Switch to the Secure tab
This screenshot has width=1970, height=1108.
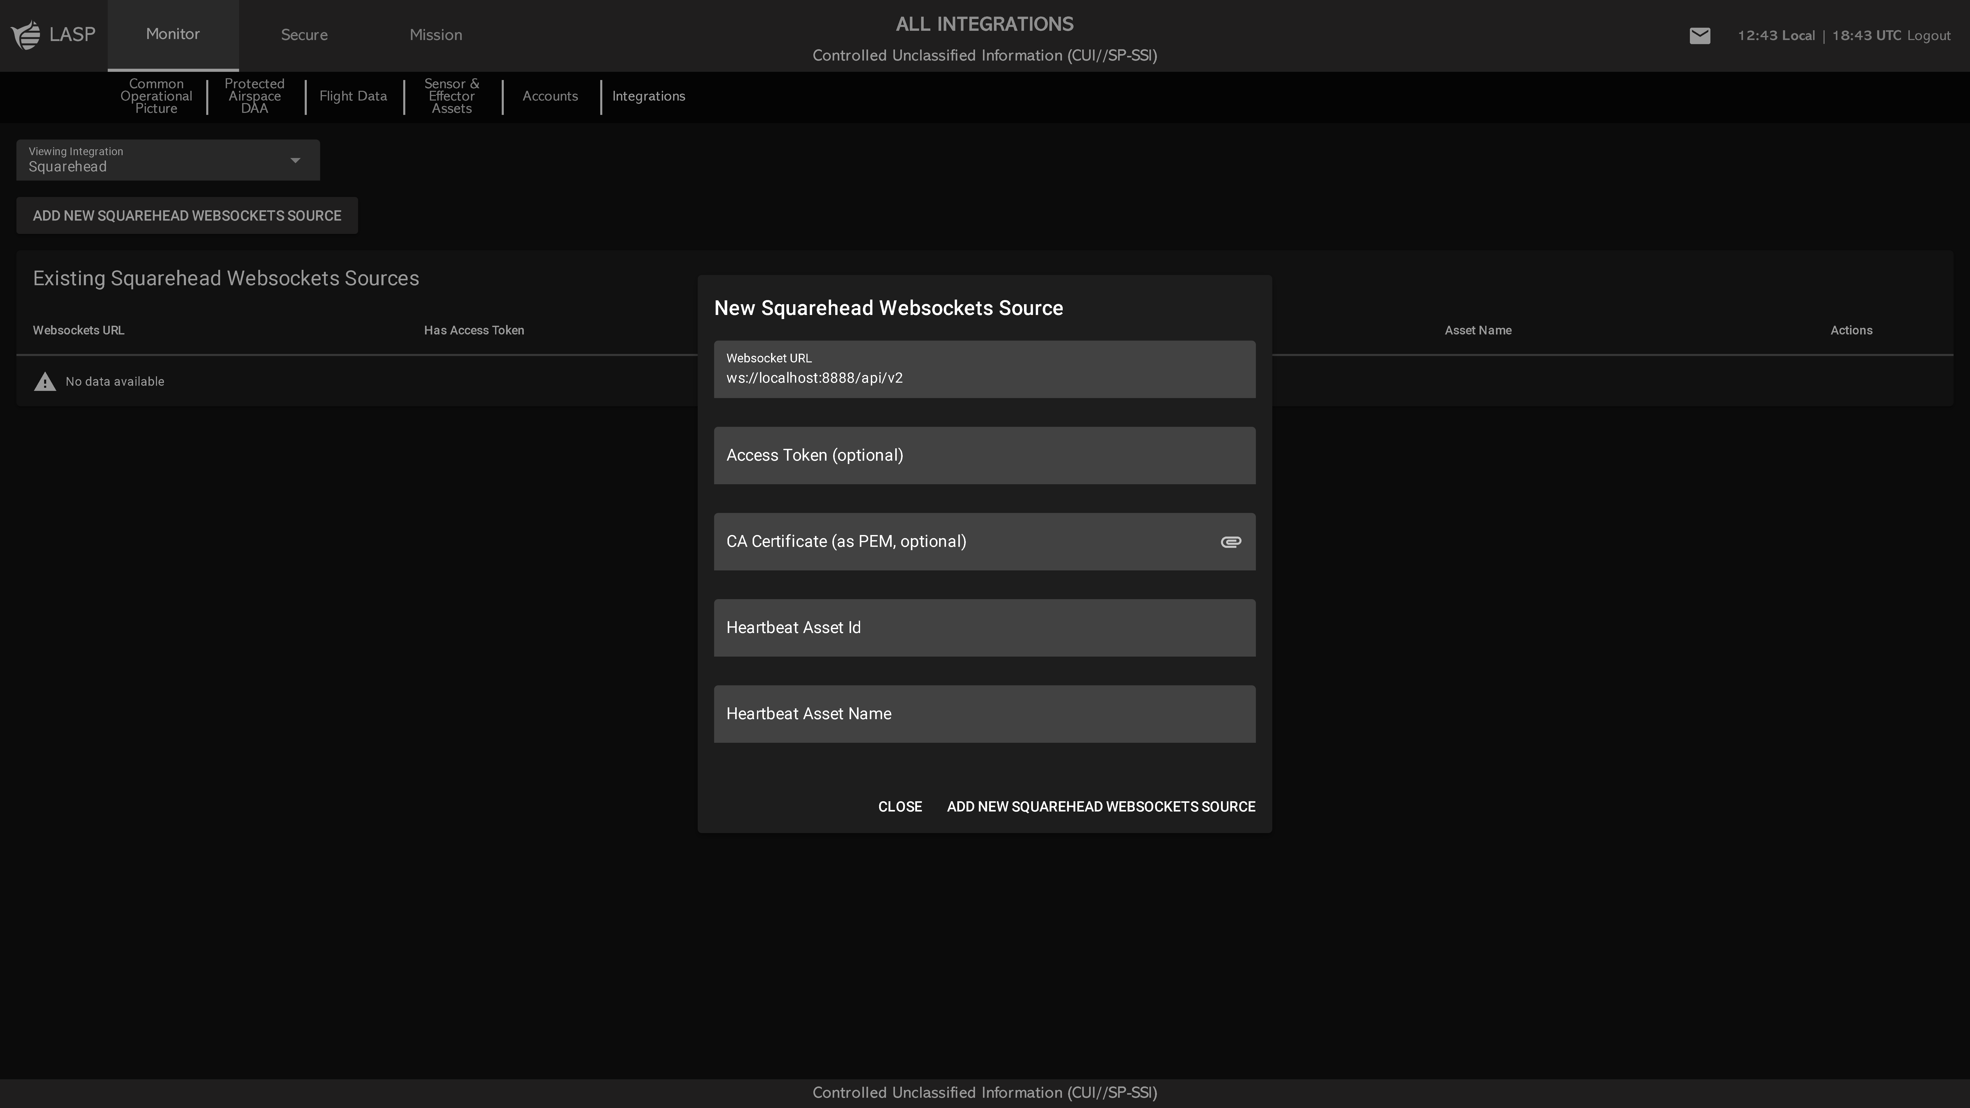pos(304,35)
